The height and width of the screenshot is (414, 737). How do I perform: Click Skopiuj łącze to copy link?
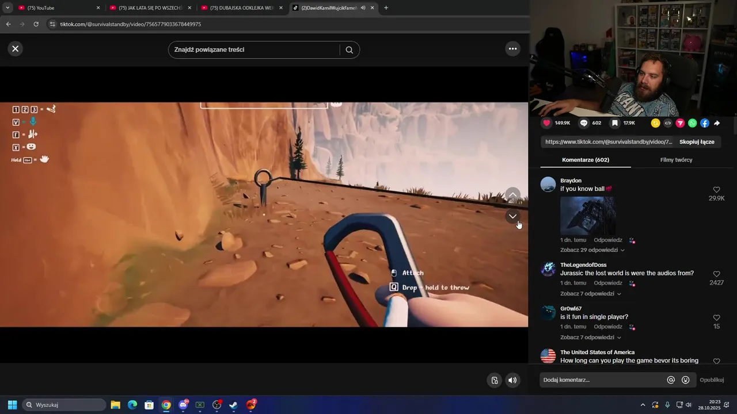click(697, 142)
